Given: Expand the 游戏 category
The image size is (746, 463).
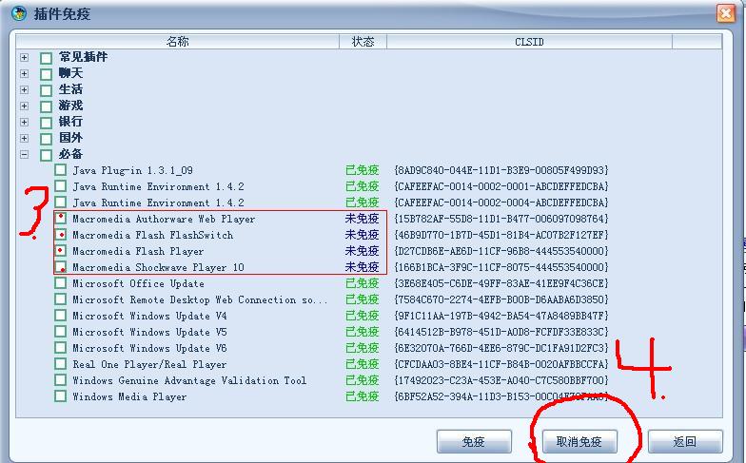Looking at the screenshot, I should [25, 106].
